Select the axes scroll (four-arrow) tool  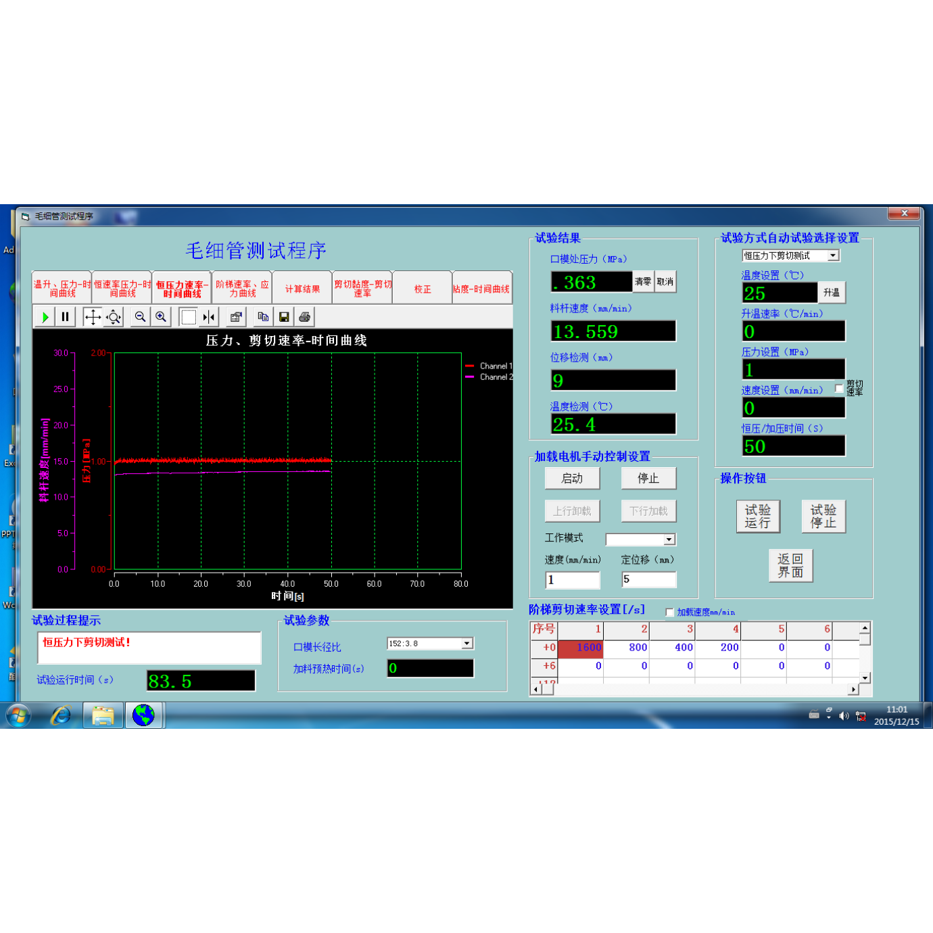(93, 317)
